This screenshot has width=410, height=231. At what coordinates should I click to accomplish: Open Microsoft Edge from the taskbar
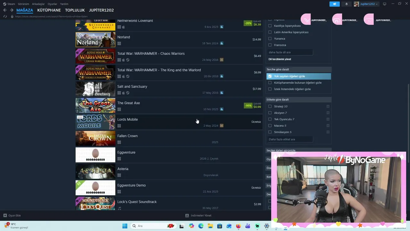[201, 226]
